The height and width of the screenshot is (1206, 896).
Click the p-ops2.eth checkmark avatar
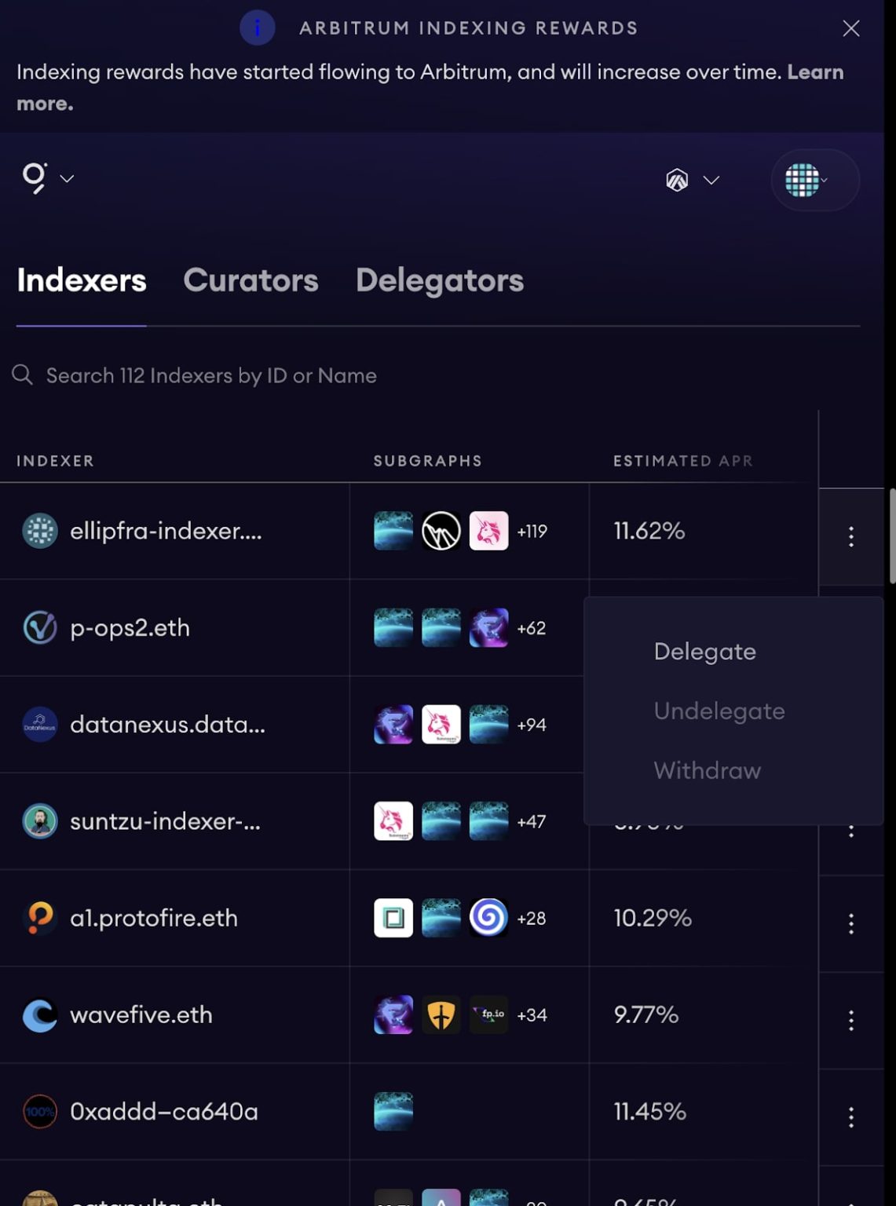(39, 628)
